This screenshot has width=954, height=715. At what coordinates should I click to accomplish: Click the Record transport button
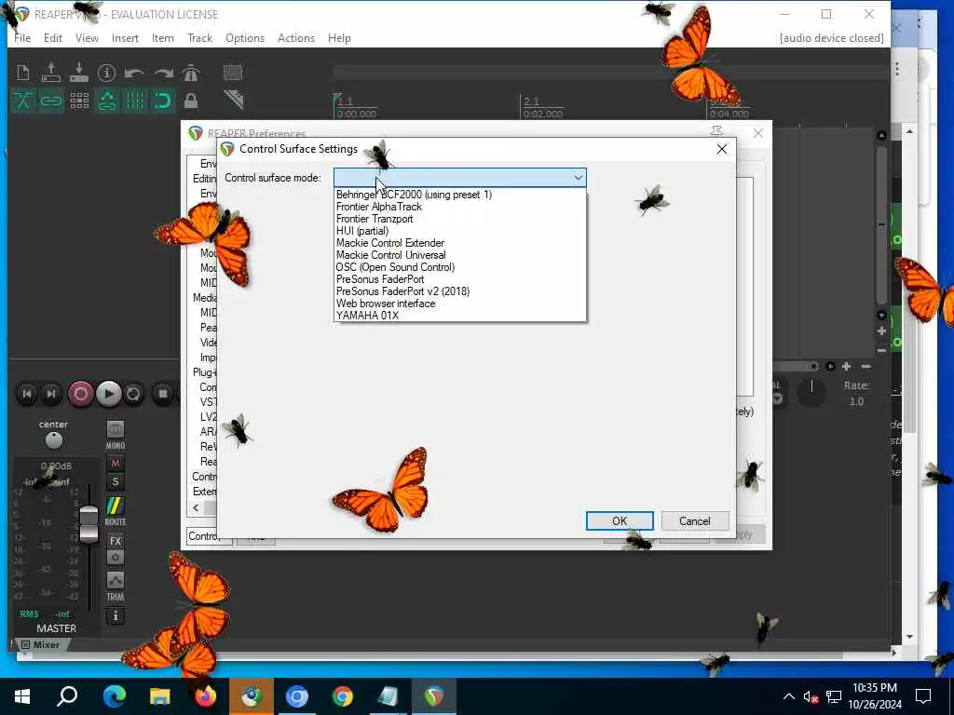point(80,394)
